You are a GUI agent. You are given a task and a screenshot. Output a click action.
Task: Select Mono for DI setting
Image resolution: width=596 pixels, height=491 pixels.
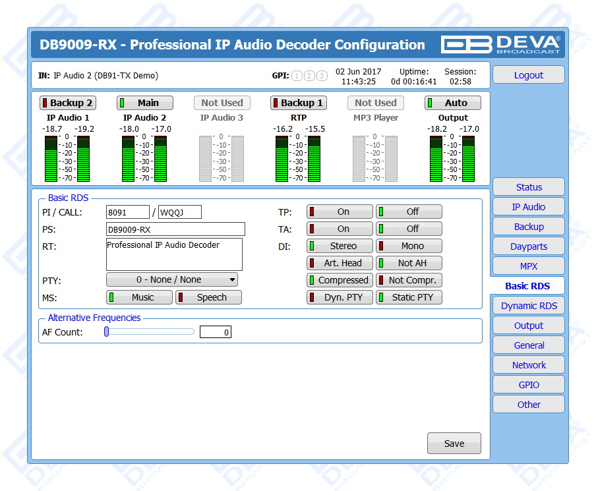tap(409, 246)
